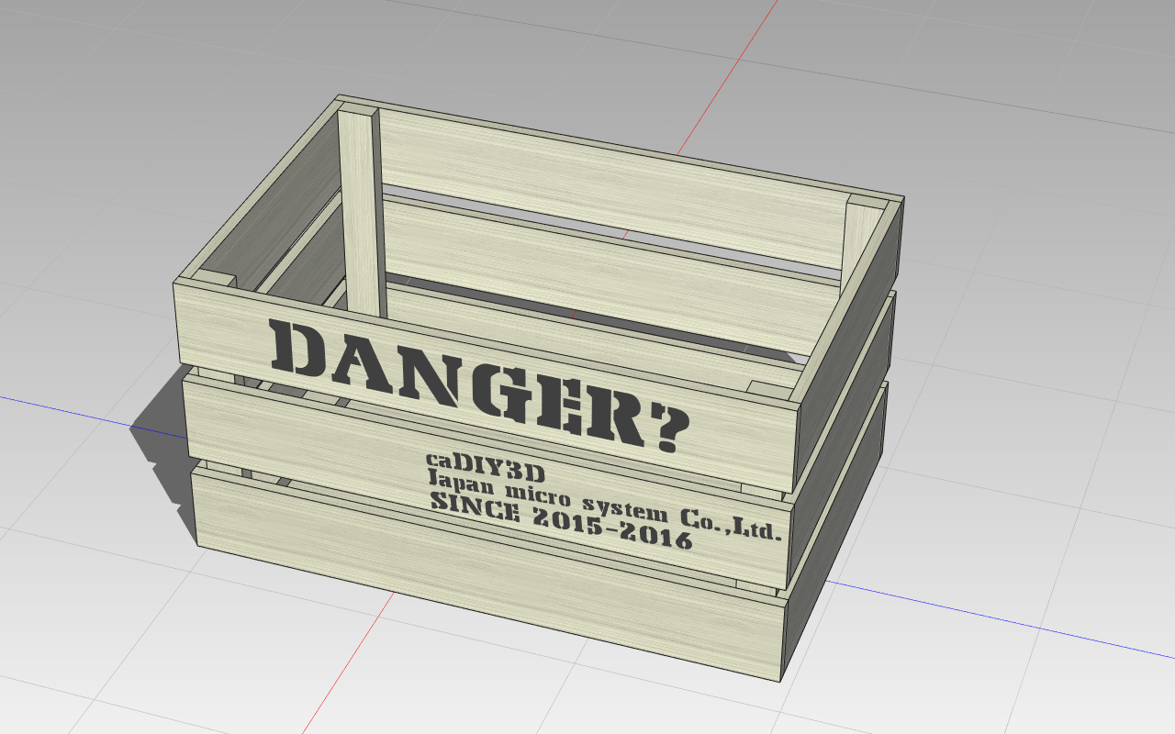This screenshot has height=734, width=1175.
Task: Select the "DANGER?" stencil lettering on the crate
Action: coord(479,385)
